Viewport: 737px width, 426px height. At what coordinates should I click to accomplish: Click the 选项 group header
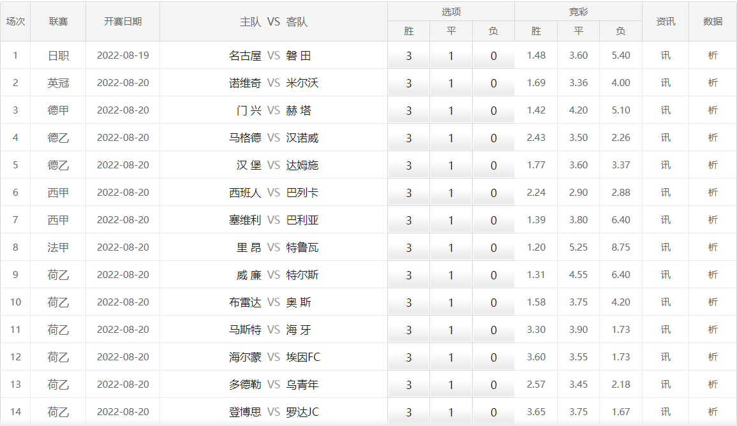[451, 11]
